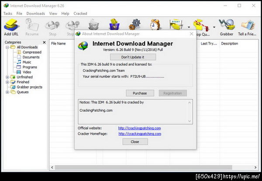Select the Compressed category
Viewport: 262px width, 181px height.
click(32, 52)
